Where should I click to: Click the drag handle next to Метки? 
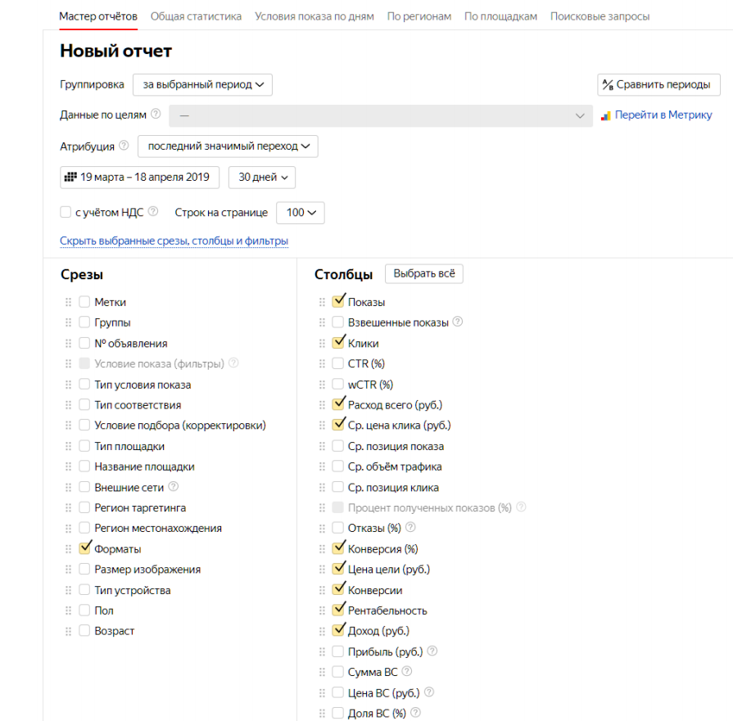[69, 302]
